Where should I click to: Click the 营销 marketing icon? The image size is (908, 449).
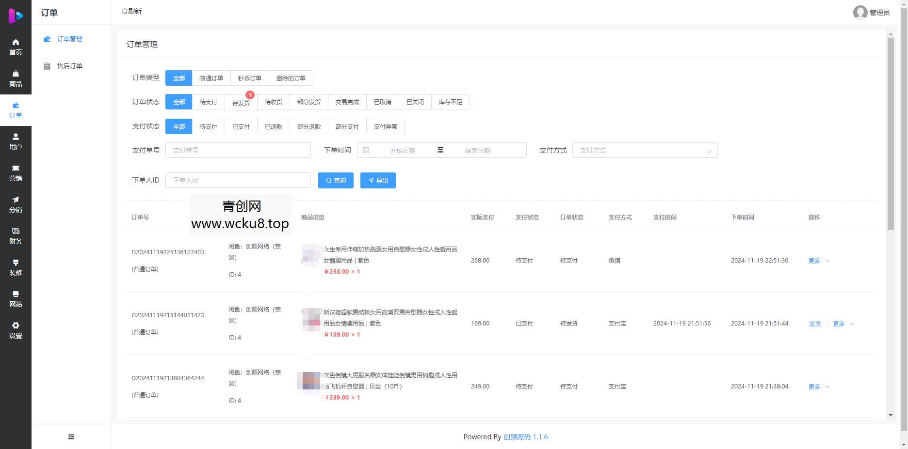(16, 172)
